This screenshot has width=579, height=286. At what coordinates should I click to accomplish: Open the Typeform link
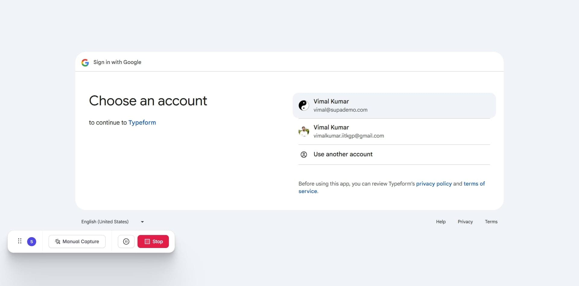tap(142, 122)
